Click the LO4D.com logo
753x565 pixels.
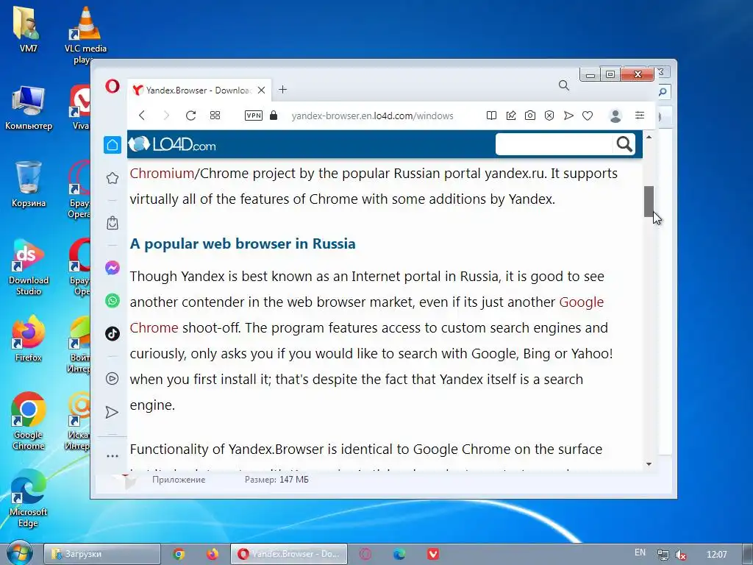click(172, 144)
